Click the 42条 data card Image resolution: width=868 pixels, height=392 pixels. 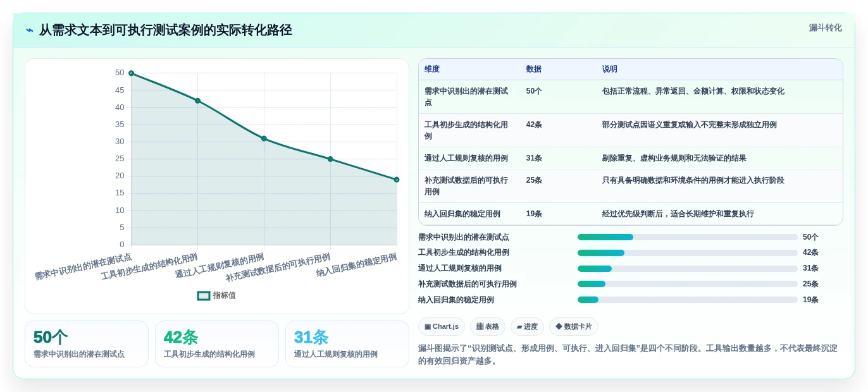(x=217, y=344)
